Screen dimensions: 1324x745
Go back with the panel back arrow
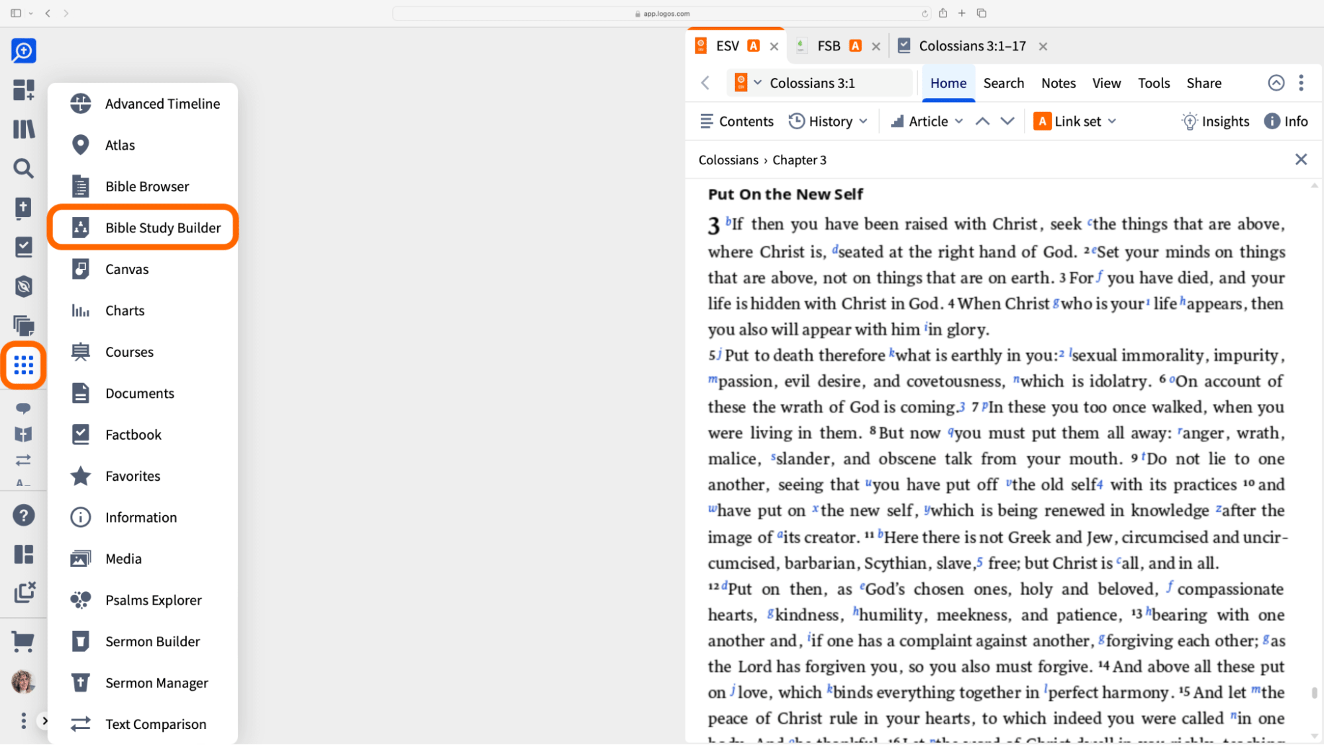coord(705,83)
